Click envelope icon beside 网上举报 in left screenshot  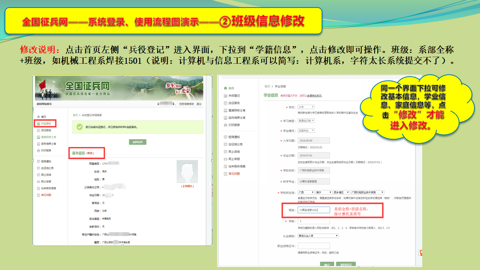tap(38, 181)
